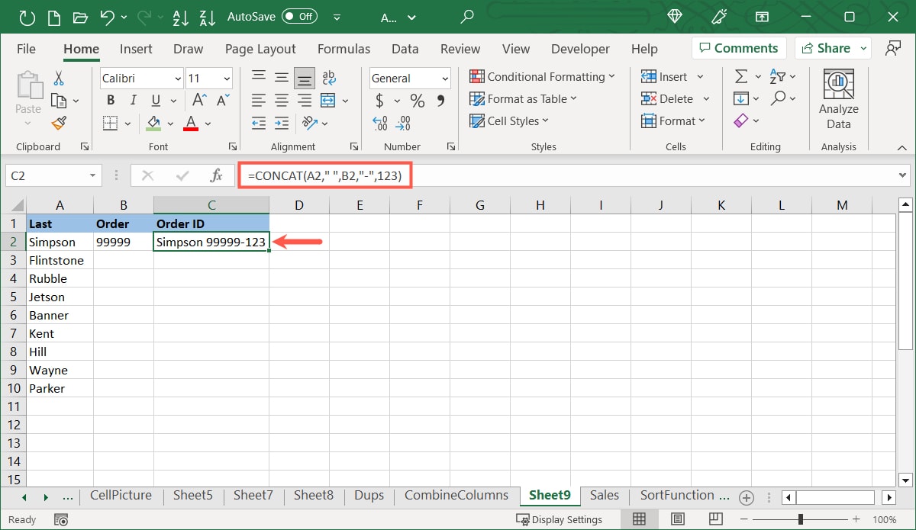Launch the Analyze Data pane
This screenshot has width=916, height=530.
point(838,98)
